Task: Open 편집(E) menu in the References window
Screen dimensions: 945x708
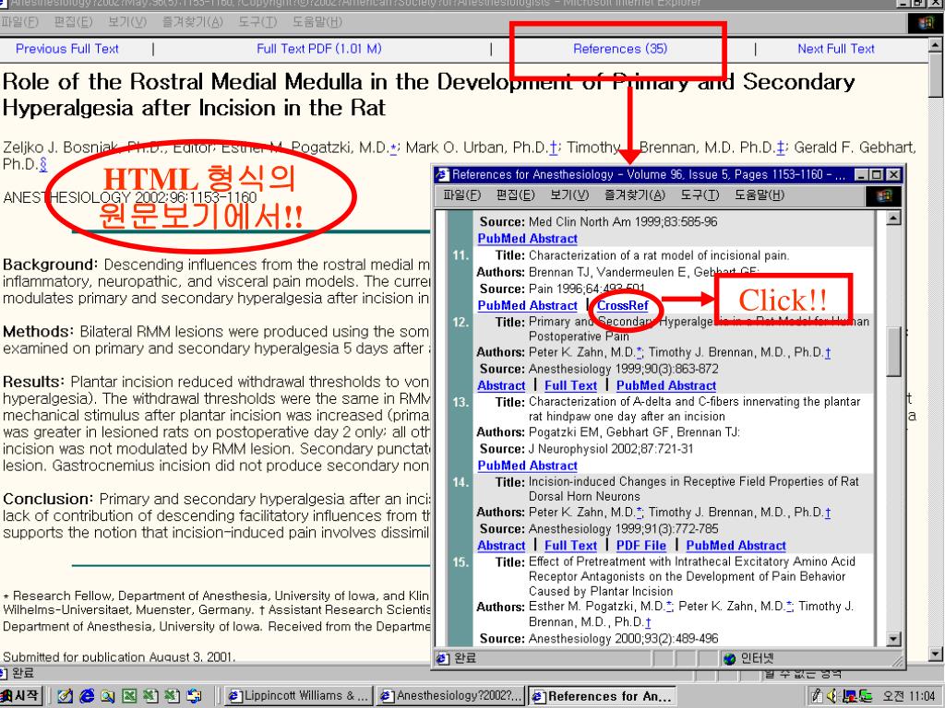Action: tap(515, 195)
